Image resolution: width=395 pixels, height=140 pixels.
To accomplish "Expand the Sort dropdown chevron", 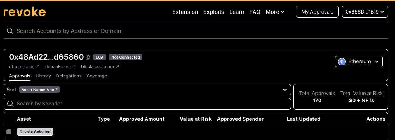I will (x=285, y=90).
